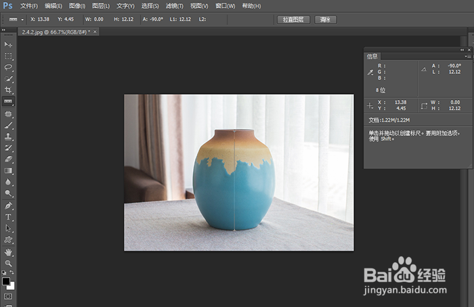Open the foreground color picker
Viewport: 474px width, 307px height.
5,281
